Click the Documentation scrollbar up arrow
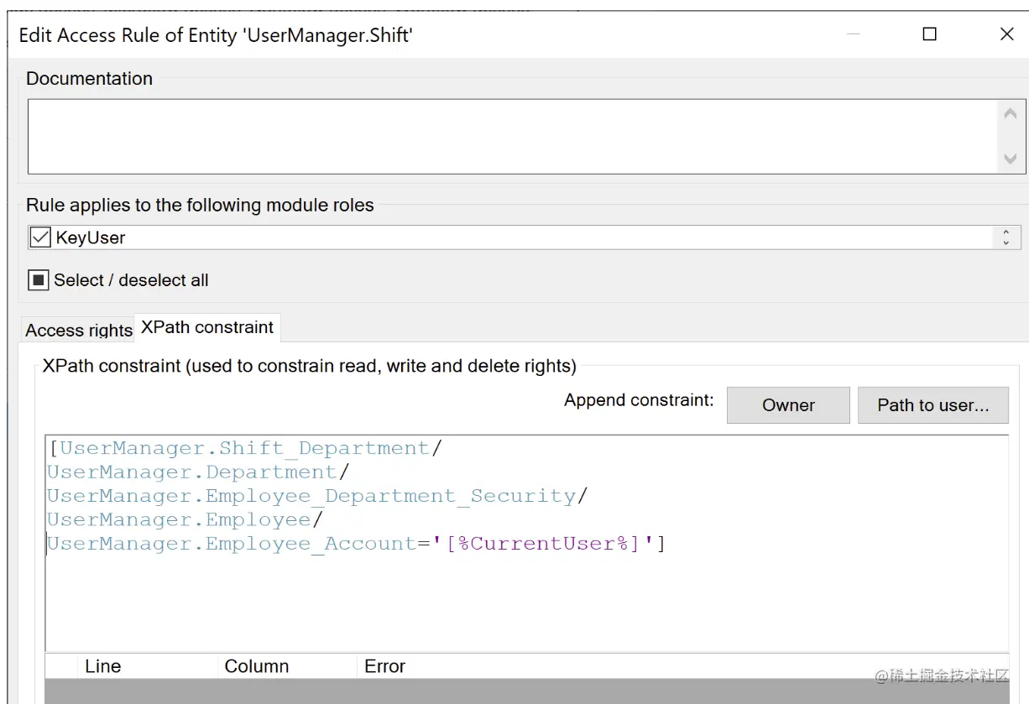Screen dimensions: 1029x704 [1010, 114]
